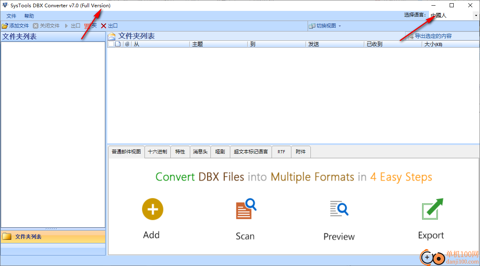
Task: Click the Preview magnifier icon
Action: pos(339,209)
